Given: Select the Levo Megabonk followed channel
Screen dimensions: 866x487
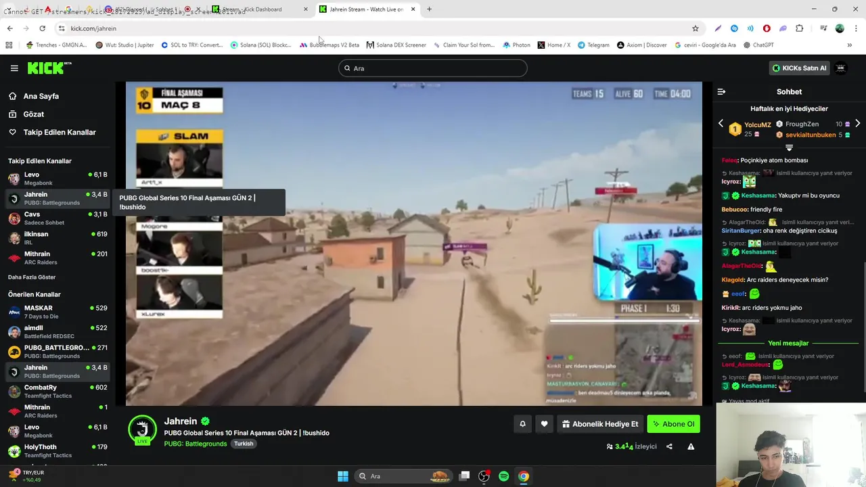Looking at the screenshot, I should [x=56, y=179].
